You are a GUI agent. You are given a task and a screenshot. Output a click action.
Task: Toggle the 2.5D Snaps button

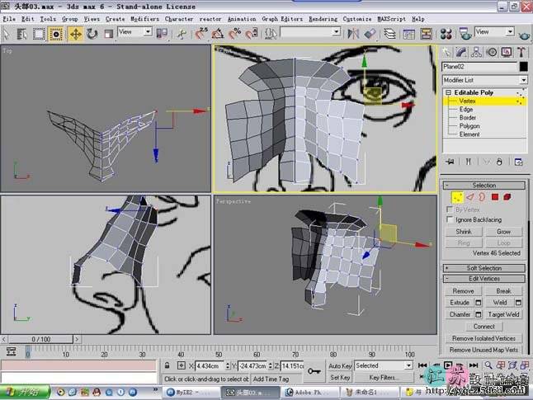point(201,34)
